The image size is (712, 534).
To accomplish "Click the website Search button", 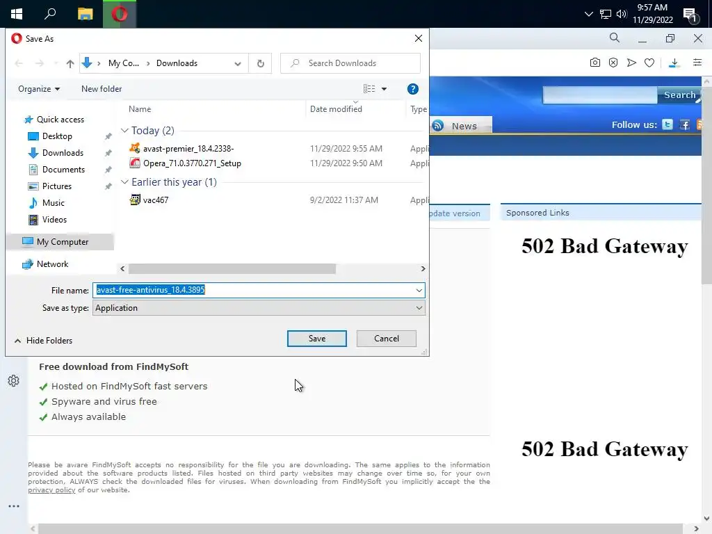I will [679, 95].
